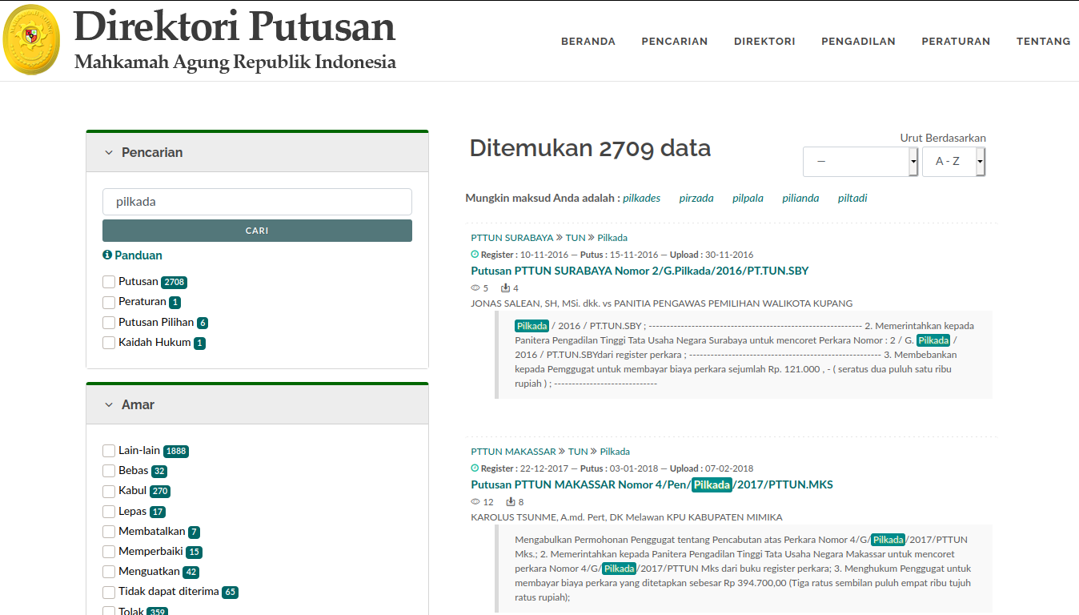Open Putusan PTTUN SURABAYA Nomor 2 link

(640, 271)
